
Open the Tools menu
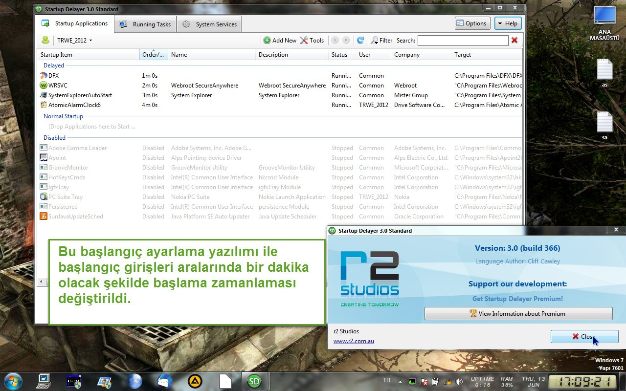coord(312,41)
